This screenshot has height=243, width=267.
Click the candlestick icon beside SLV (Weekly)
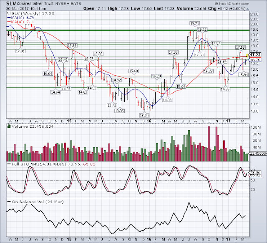[x=8, y=14]
